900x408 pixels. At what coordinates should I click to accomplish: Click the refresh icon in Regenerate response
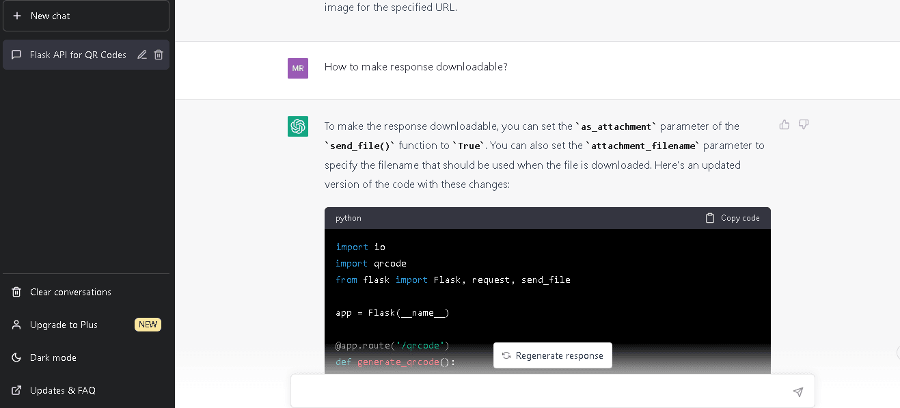coord(506,355)
